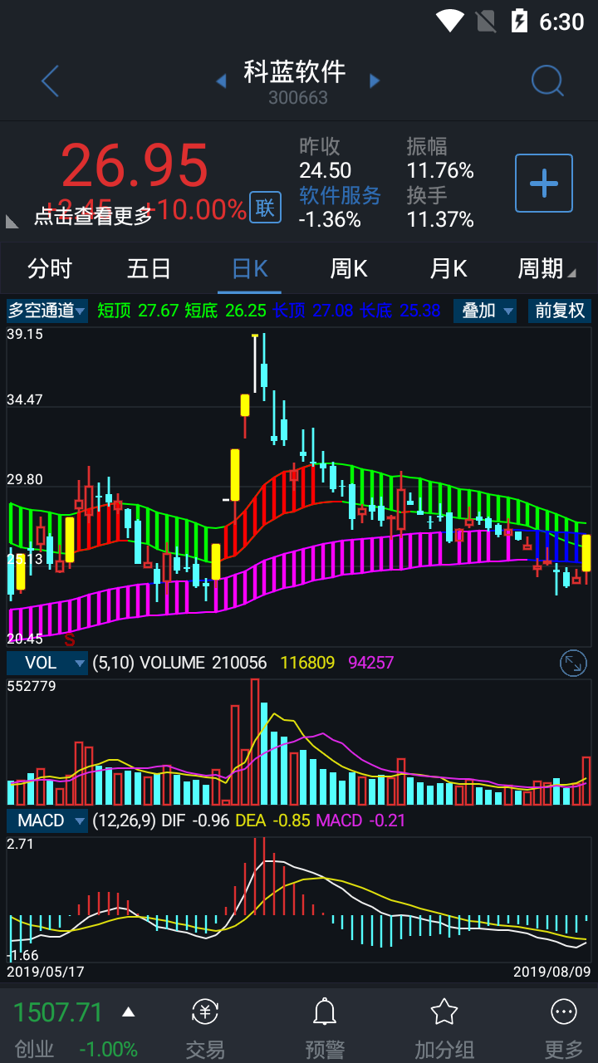The width and height of the screenshot is (598, 1063).
Task: Open 多空通道 indicator dropdown
Action: tap(47, 311)
